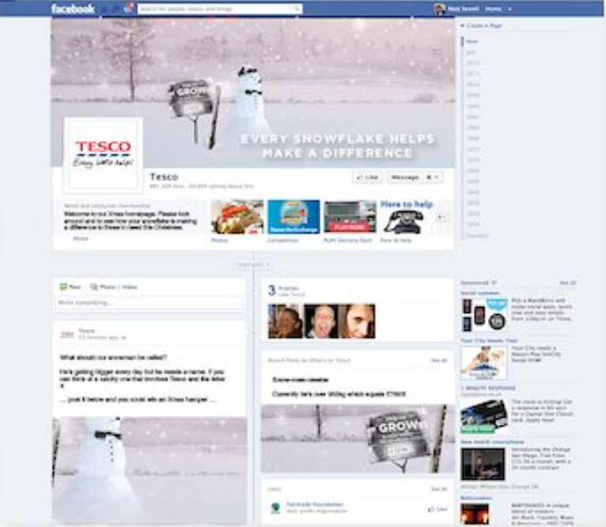Open the delivery slot app thumbnail
The width and height of the screenshot is (606, 527).
point(350,218)
